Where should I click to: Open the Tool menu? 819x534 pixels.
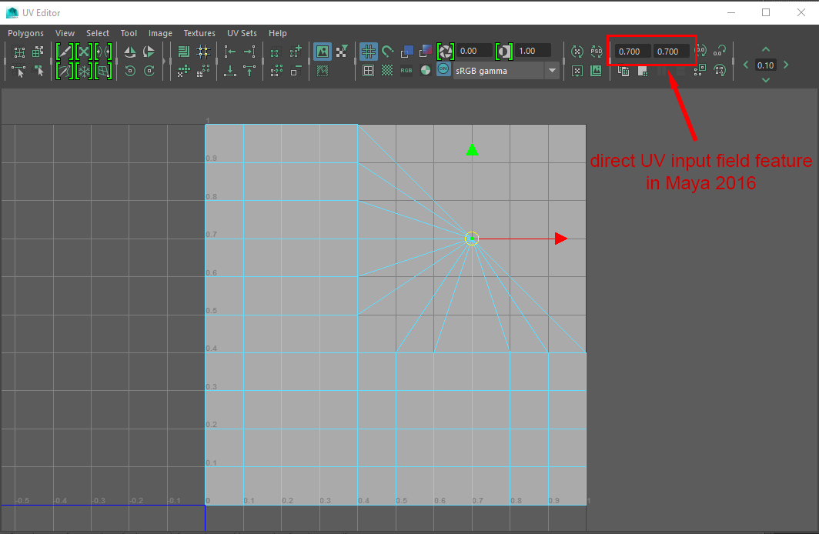point(129,33)
